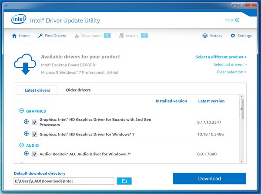
Task: Click the History stack icon
Action: point(205,36)
